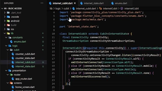Click the constants folder icon

[10, 37]
